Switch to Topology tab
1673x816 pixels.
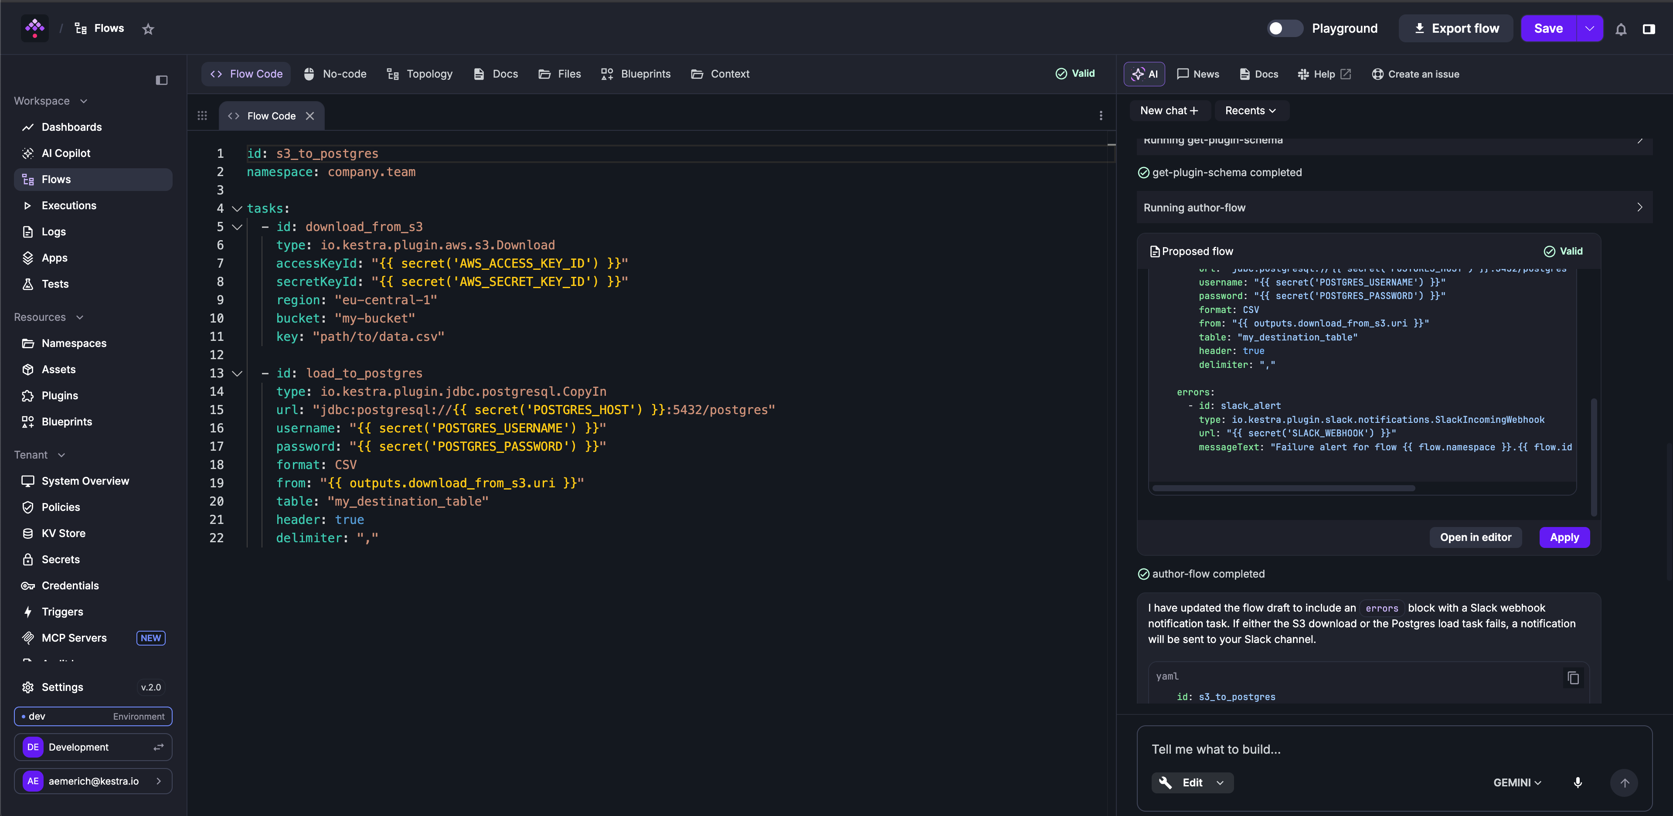coord(419,74)
